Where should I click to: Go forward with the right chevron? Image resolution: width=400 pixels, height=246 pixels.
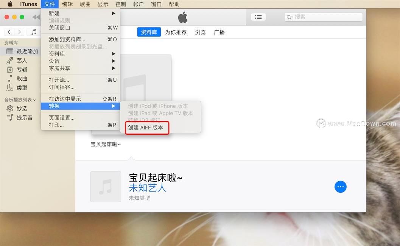pyautogui.click(x=19, y=32)
